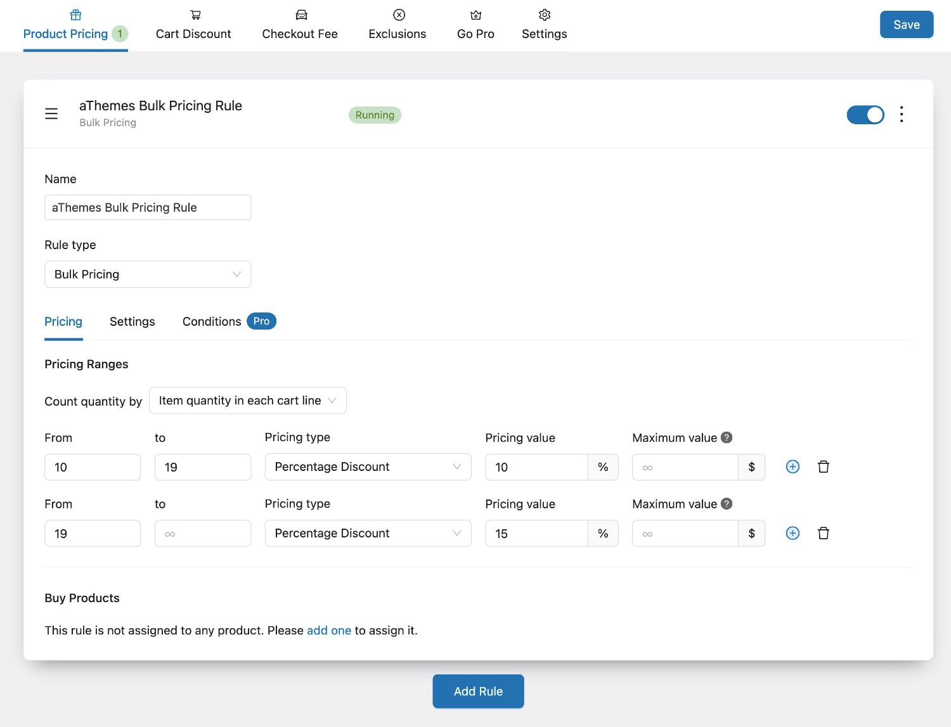
Task: Click the Pro badge next to Conditions
Action: coord(261,321)
